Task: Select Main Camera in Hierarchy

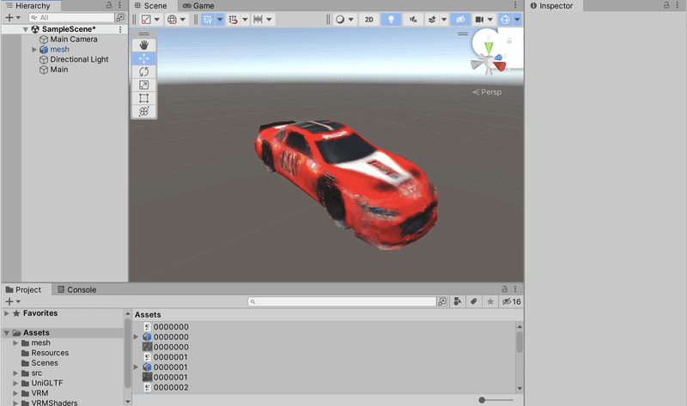Action: point(74,39)
